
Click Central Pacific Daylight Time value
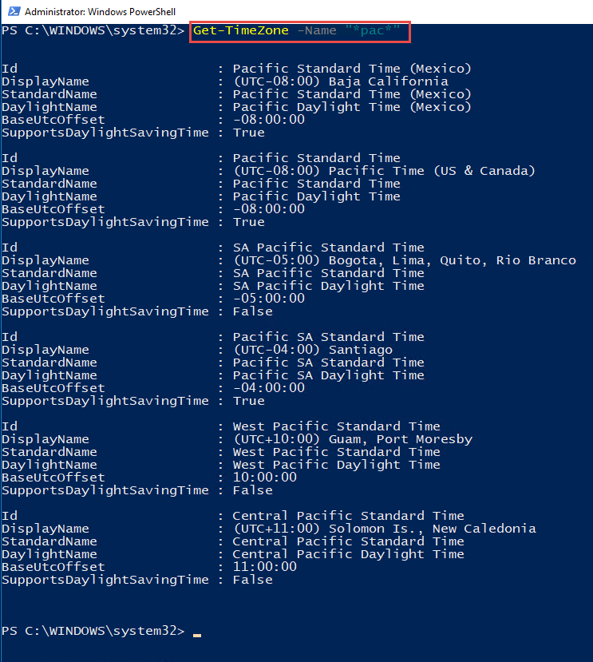[x=348, y=554]
